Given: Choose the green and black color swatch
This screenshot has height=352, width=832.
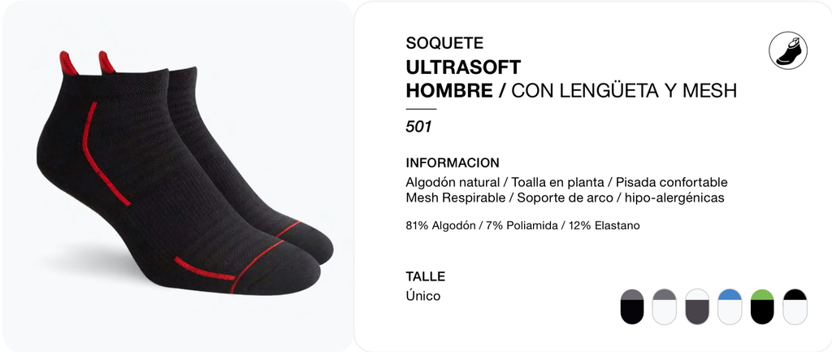Looking at the screenshot, I should tap(762, 306).
